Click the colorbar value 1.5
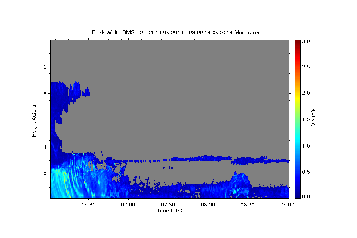This screenshot has width=357, height=238. pyautogui.click(x=306, y=120)
